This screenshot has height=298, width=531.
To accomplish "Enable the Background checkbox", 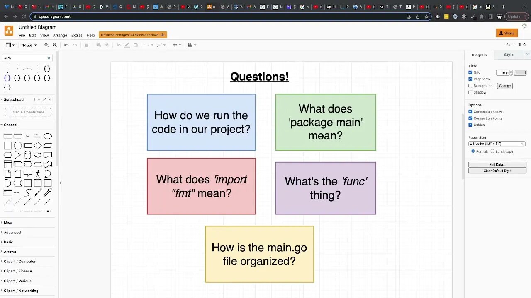I will coord(470,86).
